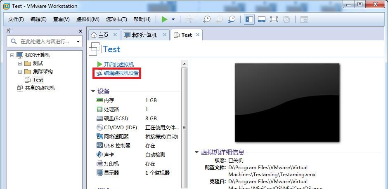Collapse the 虚拟机详细信息 section
Image resolution: width=388 pixels, height=189 pixels.
196,152
